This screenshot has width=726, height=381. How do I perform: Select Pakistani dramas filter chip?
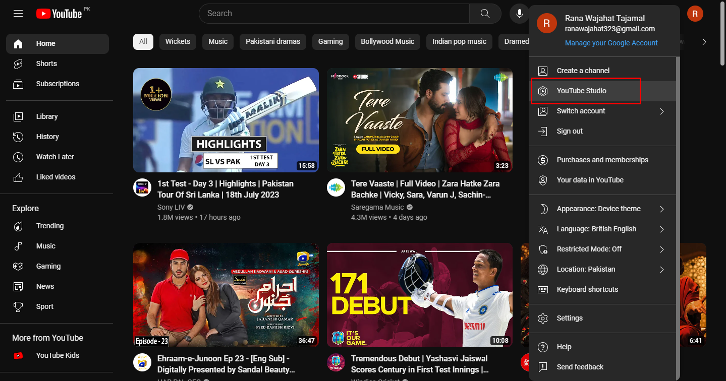coord(273,42)
